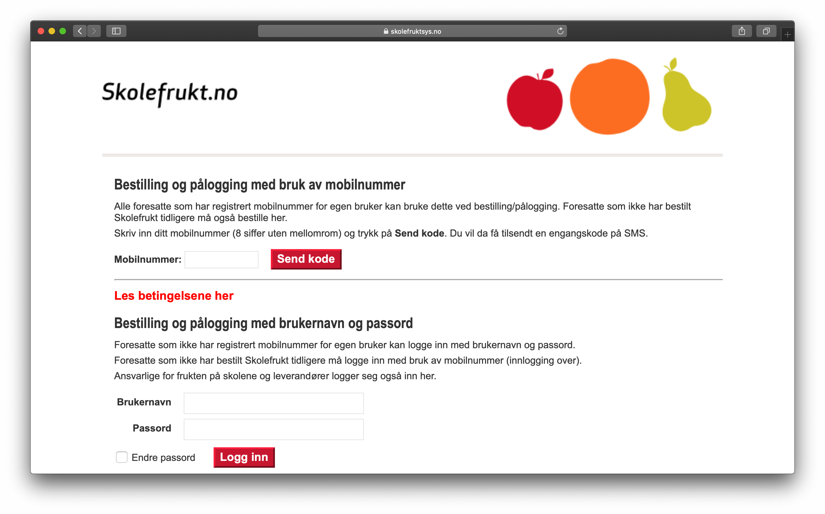Image resolution: width=825 pixels, height=514 pixels.
Task: Open Les betingelsene her link
Action: [174, 295]
